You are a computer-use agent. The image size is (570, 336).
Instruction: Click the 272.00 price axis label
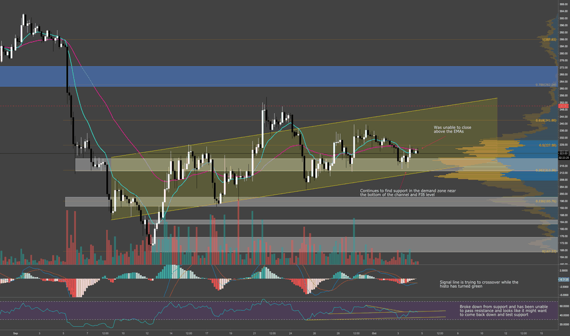564,68
